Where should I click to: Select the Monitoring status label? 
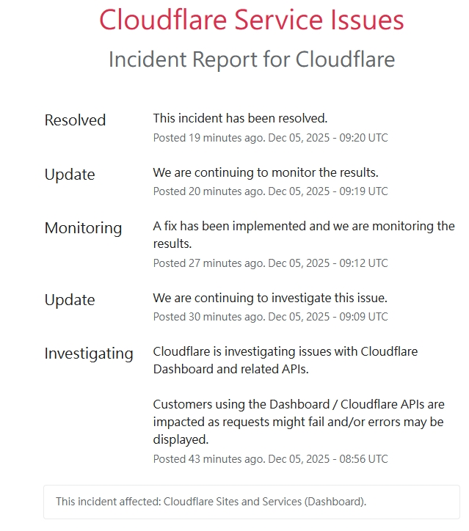click(x=83, y=228)
